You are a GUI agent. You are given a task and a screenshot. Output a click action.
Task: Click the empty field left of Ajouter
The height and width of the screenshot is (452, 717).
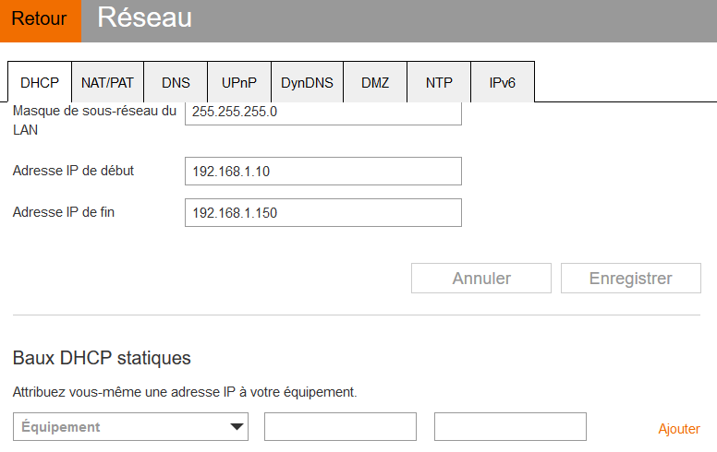point(510,427)
